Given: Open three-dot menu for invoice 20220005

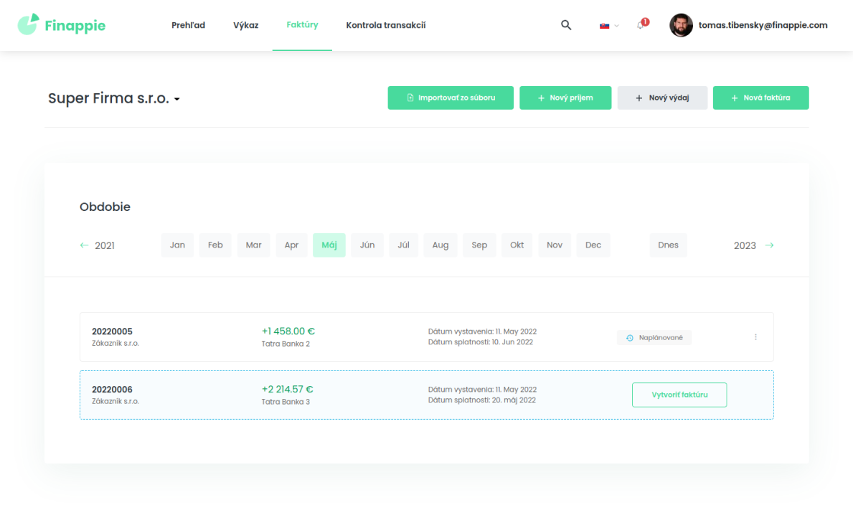Looking at the screenshot, I should point(755,337).
